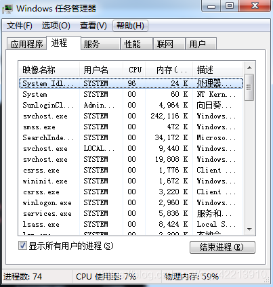
Task: Switch to the 应用程序 tab
Action: point(26,44)
